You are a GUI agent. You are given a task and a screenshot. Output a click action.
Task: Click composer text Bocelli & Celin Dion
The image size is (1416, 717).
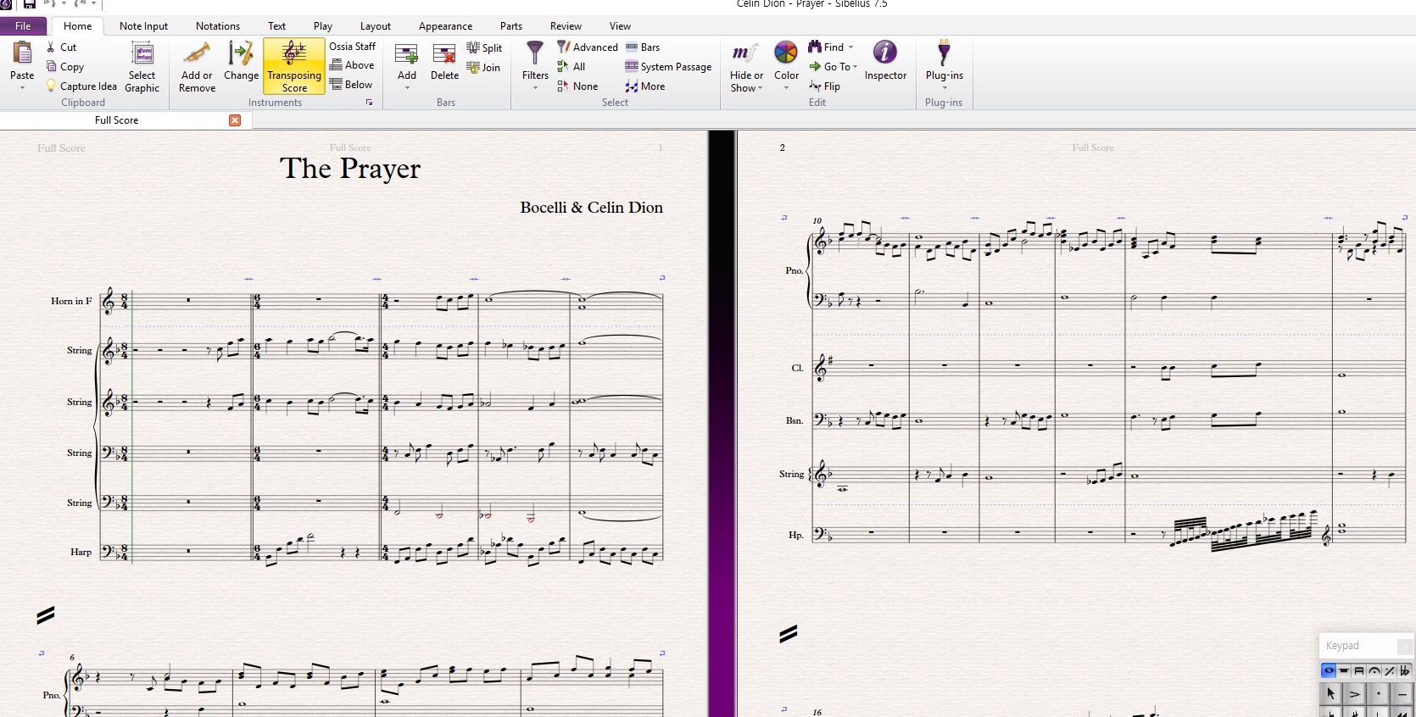point(592,208)
